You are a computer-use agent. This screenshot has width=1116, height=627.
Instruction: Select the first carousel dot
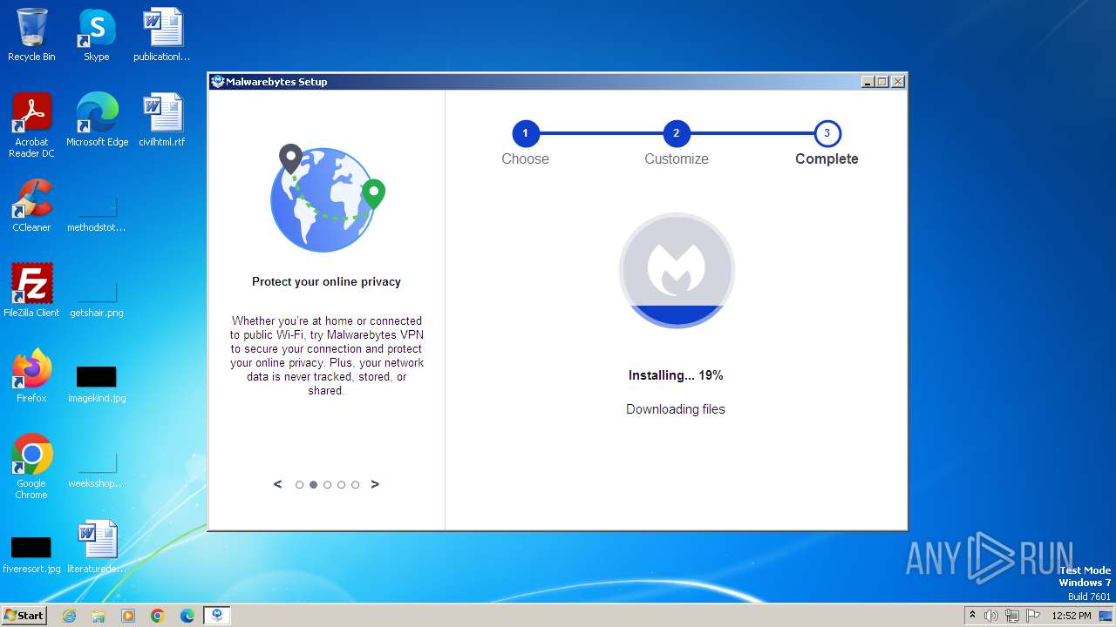[299, 485]
